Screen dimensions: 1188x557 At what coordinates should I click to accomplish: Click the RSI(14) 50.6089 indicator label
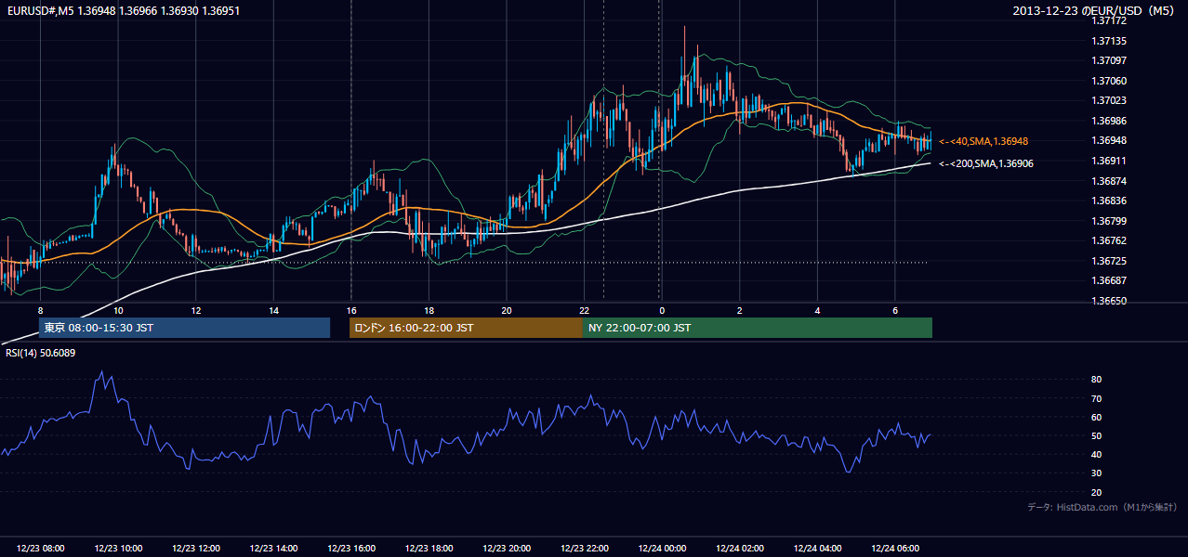pos(40,353)
